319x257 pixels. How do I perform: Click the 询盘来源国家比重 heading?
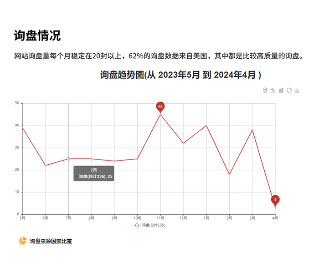tap(51, 241)
